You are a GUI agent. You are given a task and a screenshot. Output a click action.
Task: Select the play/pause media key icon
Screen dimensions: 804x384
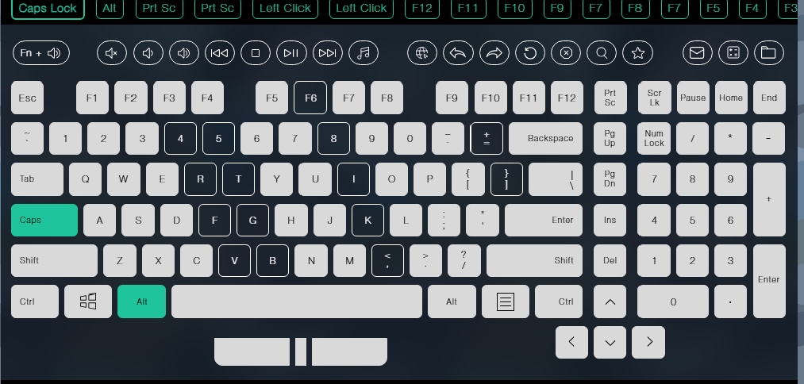click(x=291, y=53)
